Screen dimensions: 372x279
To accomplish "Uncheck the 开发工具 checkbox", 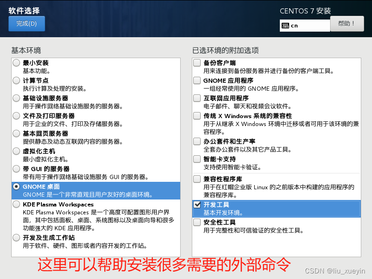I will (x=197, y=205).
